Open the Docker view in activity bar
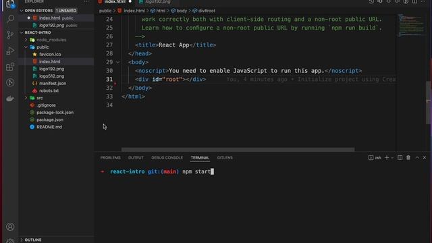The image size is (432, 243). 10,99
